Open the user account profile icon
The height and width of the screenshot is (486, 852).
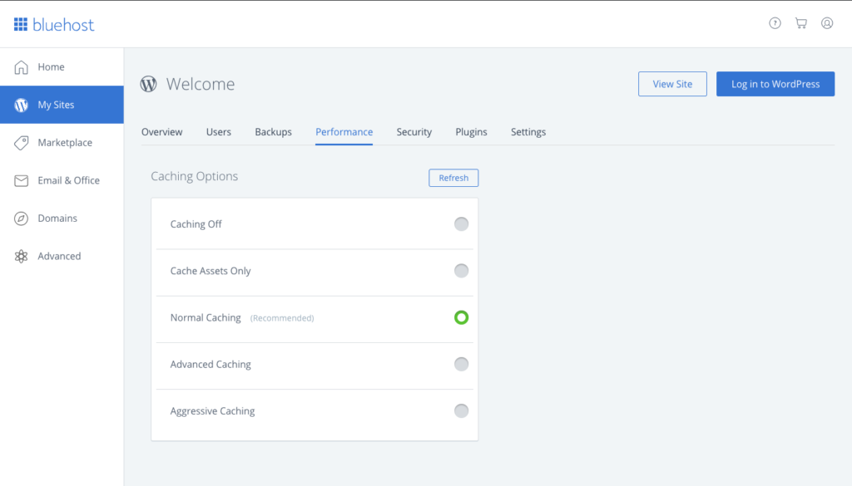(x=827, y=22)
